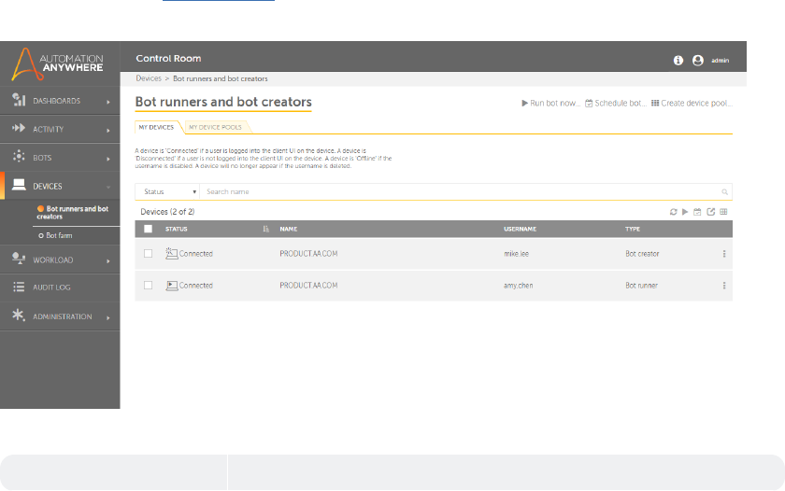Click the Devices laptop icon in sidebar
Viewport: 785px width, 491px height.
(19, 185)
